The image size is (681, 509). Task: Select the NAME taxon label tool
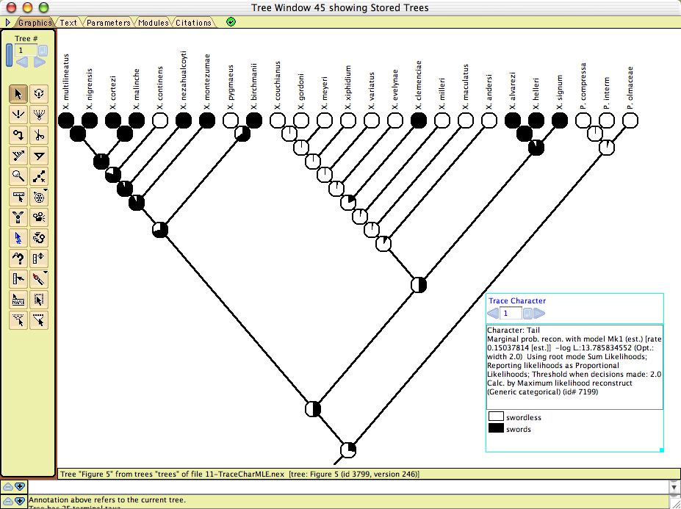point(18,299)
